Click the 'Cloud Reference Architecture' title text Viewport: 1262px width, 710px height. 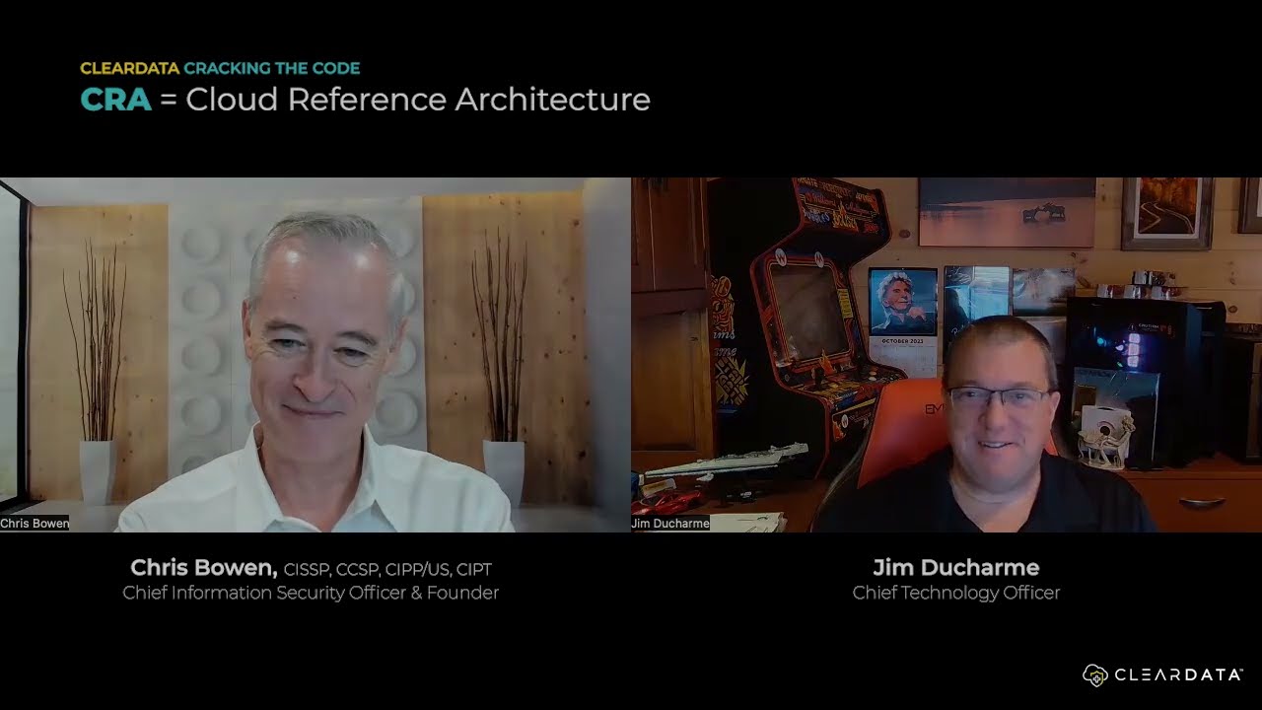tap(418, 100)
